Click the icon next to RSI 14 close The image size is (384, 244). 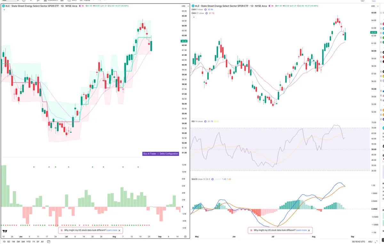coord(205,121)
